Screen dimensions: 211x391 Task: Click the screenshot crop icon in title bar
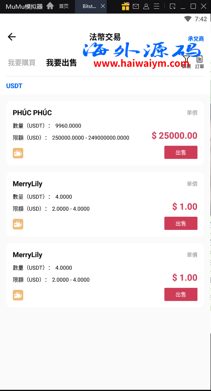pos(172,6)
